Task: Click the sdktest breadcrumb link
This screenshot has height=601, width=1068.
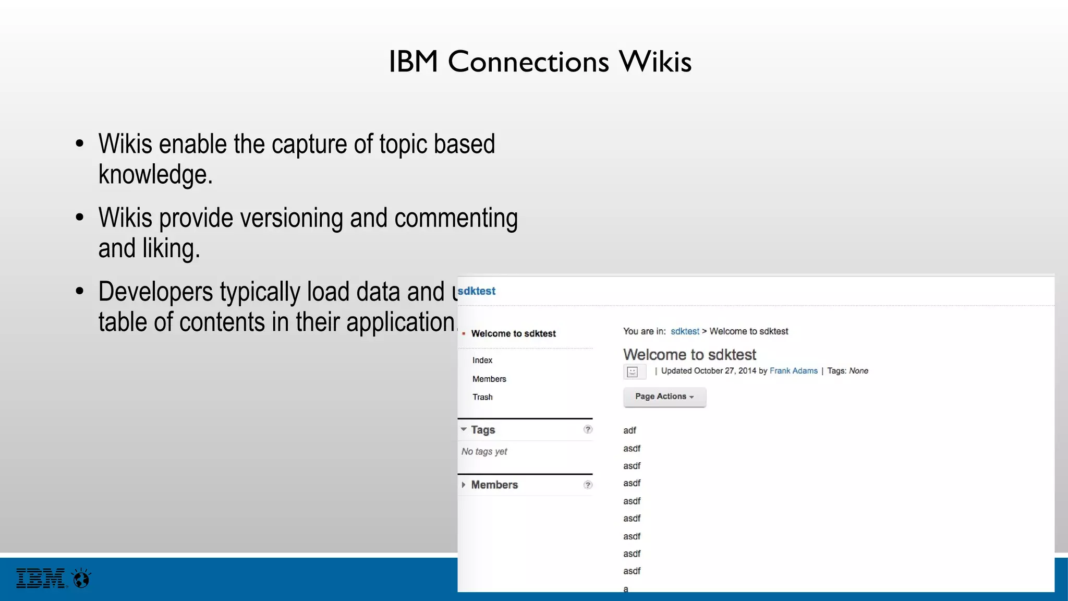Action: click(685, 331)
